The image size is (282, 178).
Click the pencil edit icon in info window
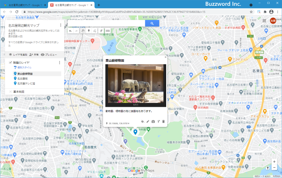tap(148, 122)
